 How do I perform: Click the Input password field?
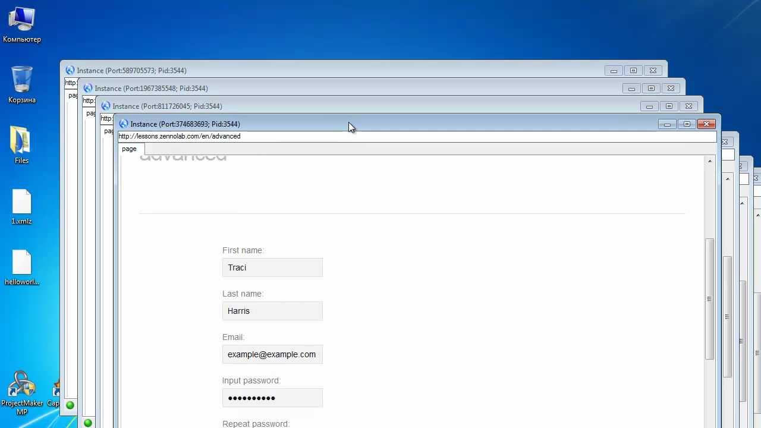(272, 398)
